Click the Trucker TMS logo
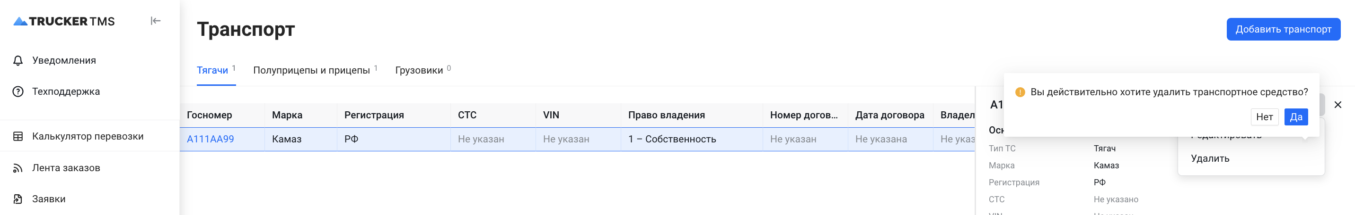 [x=64, y=21]
